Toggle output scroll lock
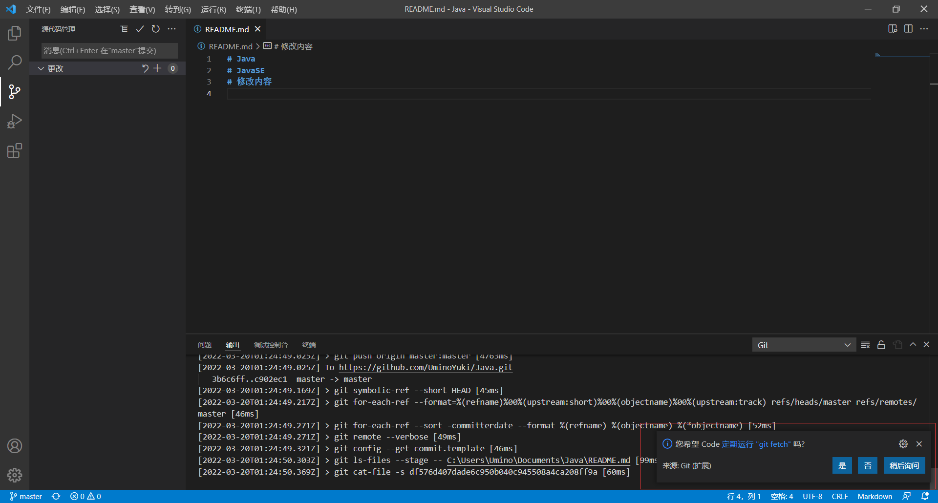 [x=881, y=345]
